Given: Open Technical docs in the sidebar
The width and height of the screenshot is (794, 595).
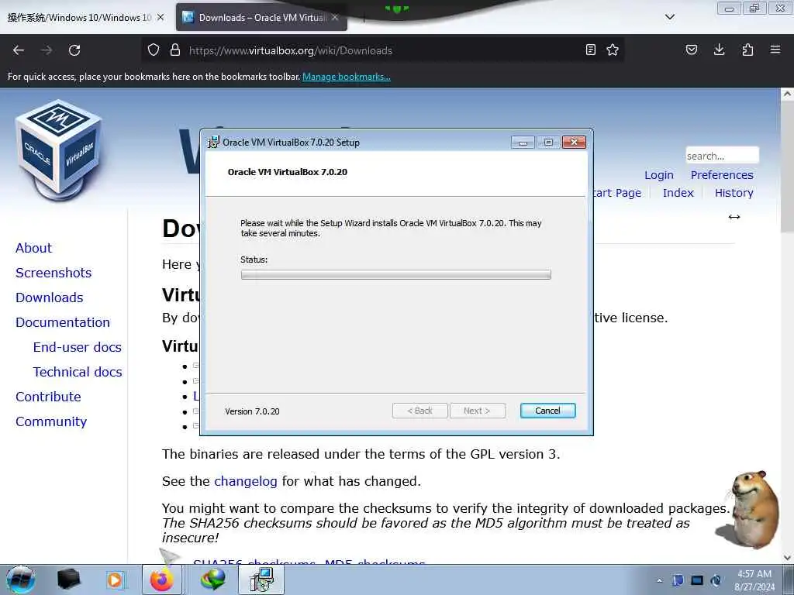Looking at the screenshot, I should pyautogui.click(x=78, y=372).
